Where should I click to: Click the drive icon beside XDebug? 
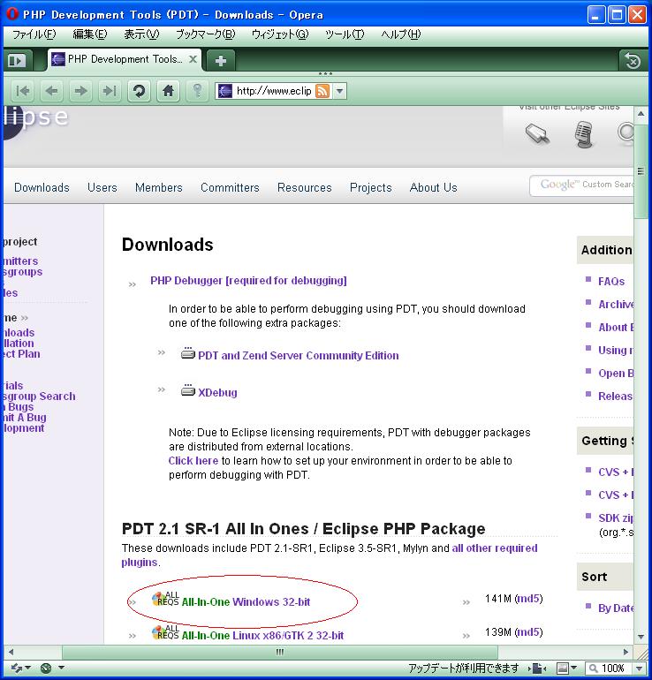[188, 390]
